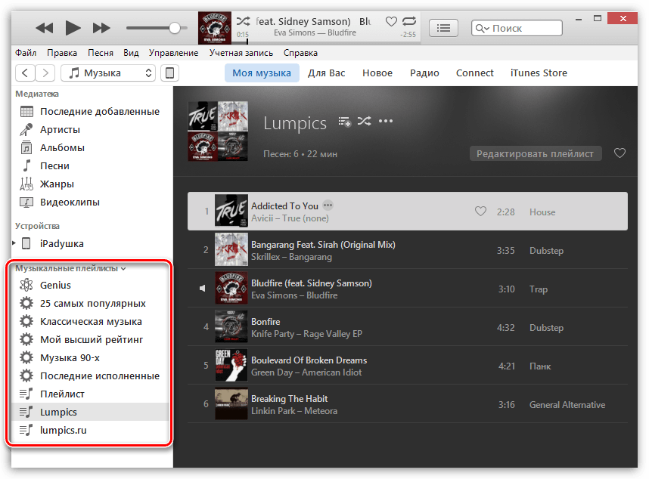Love the Addicted To You track
Viewport: 649px width, 479px height.
coord(480,212)
